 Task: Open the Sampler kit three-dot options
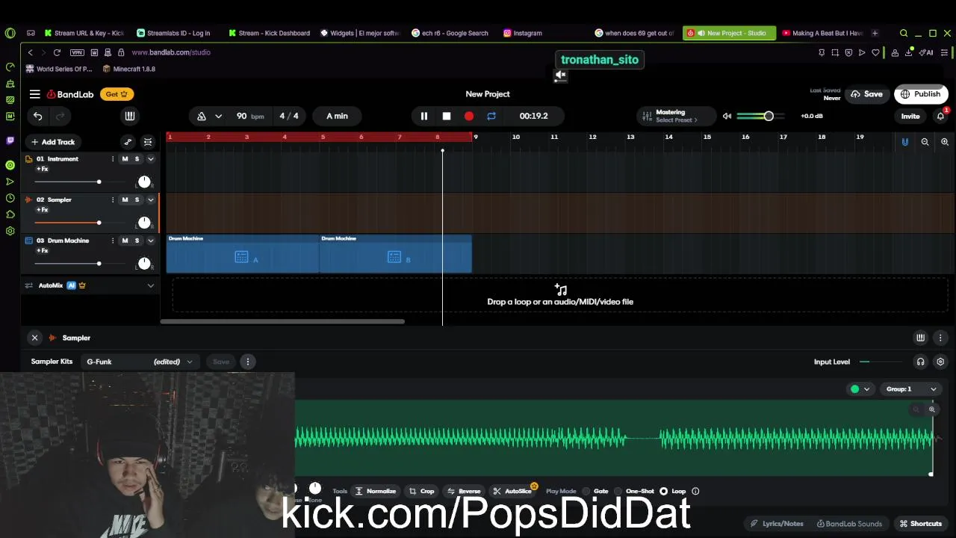(248, 362)
